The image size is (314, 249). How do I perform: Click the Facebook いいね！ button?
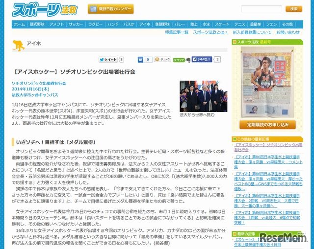(202, 59)
